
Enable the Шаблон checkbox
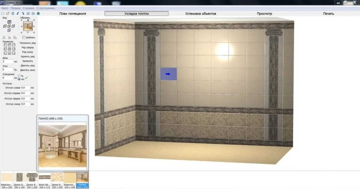point(24,37)
